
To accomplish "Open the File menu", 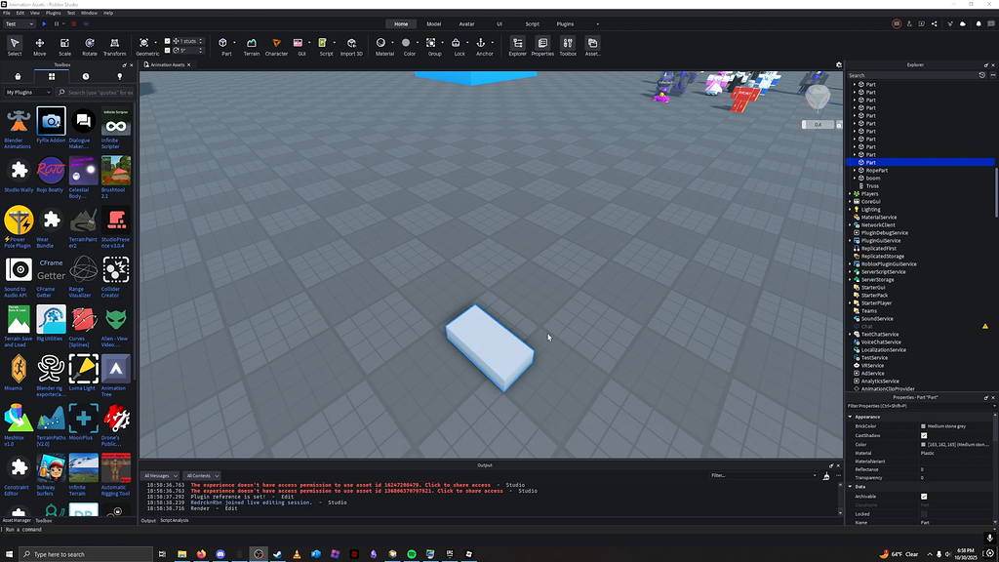I will click(x=7, y=13).
